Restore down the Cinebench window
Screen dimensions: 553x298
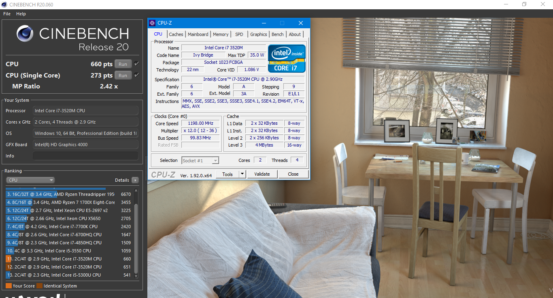pos(524,4)
